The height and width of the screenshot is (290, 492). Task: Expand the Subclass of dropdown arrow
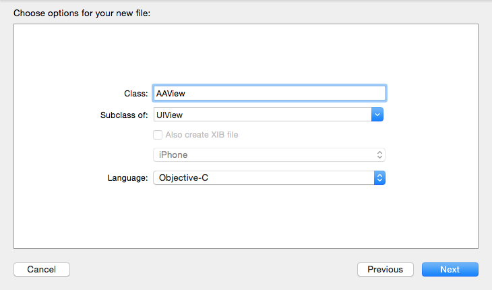[x=378, y=115]
